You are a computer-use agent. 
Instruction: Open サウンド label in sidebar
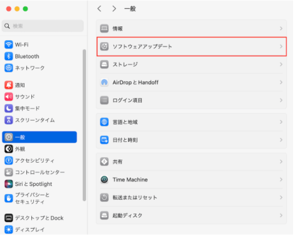[24, 97]
